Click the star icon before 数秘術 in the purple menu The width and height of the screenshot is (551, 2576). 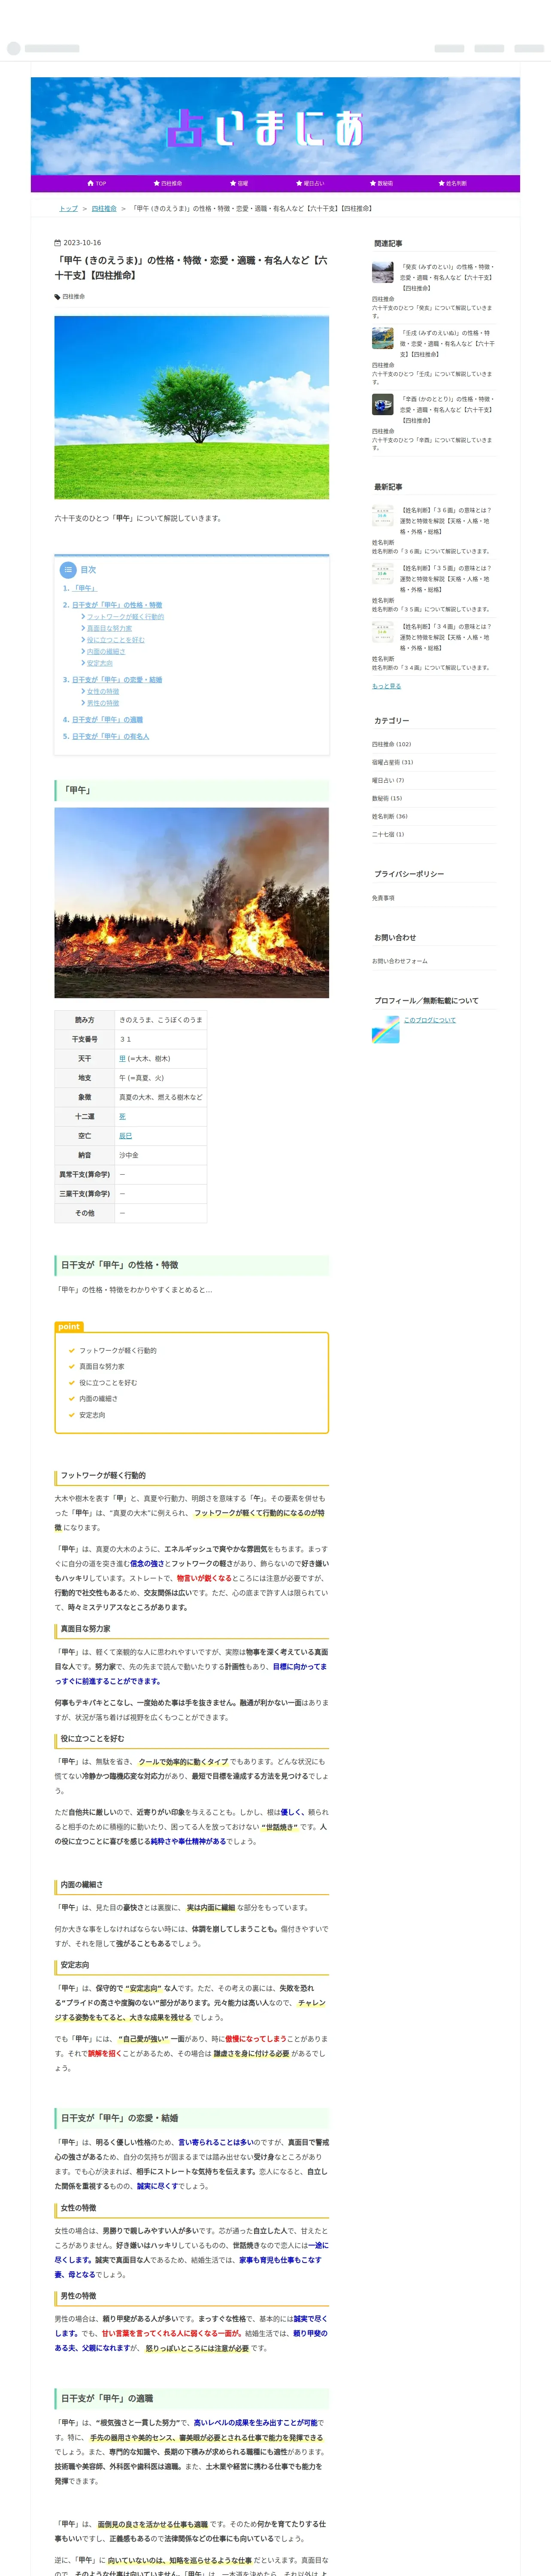(x=373, y=183)
